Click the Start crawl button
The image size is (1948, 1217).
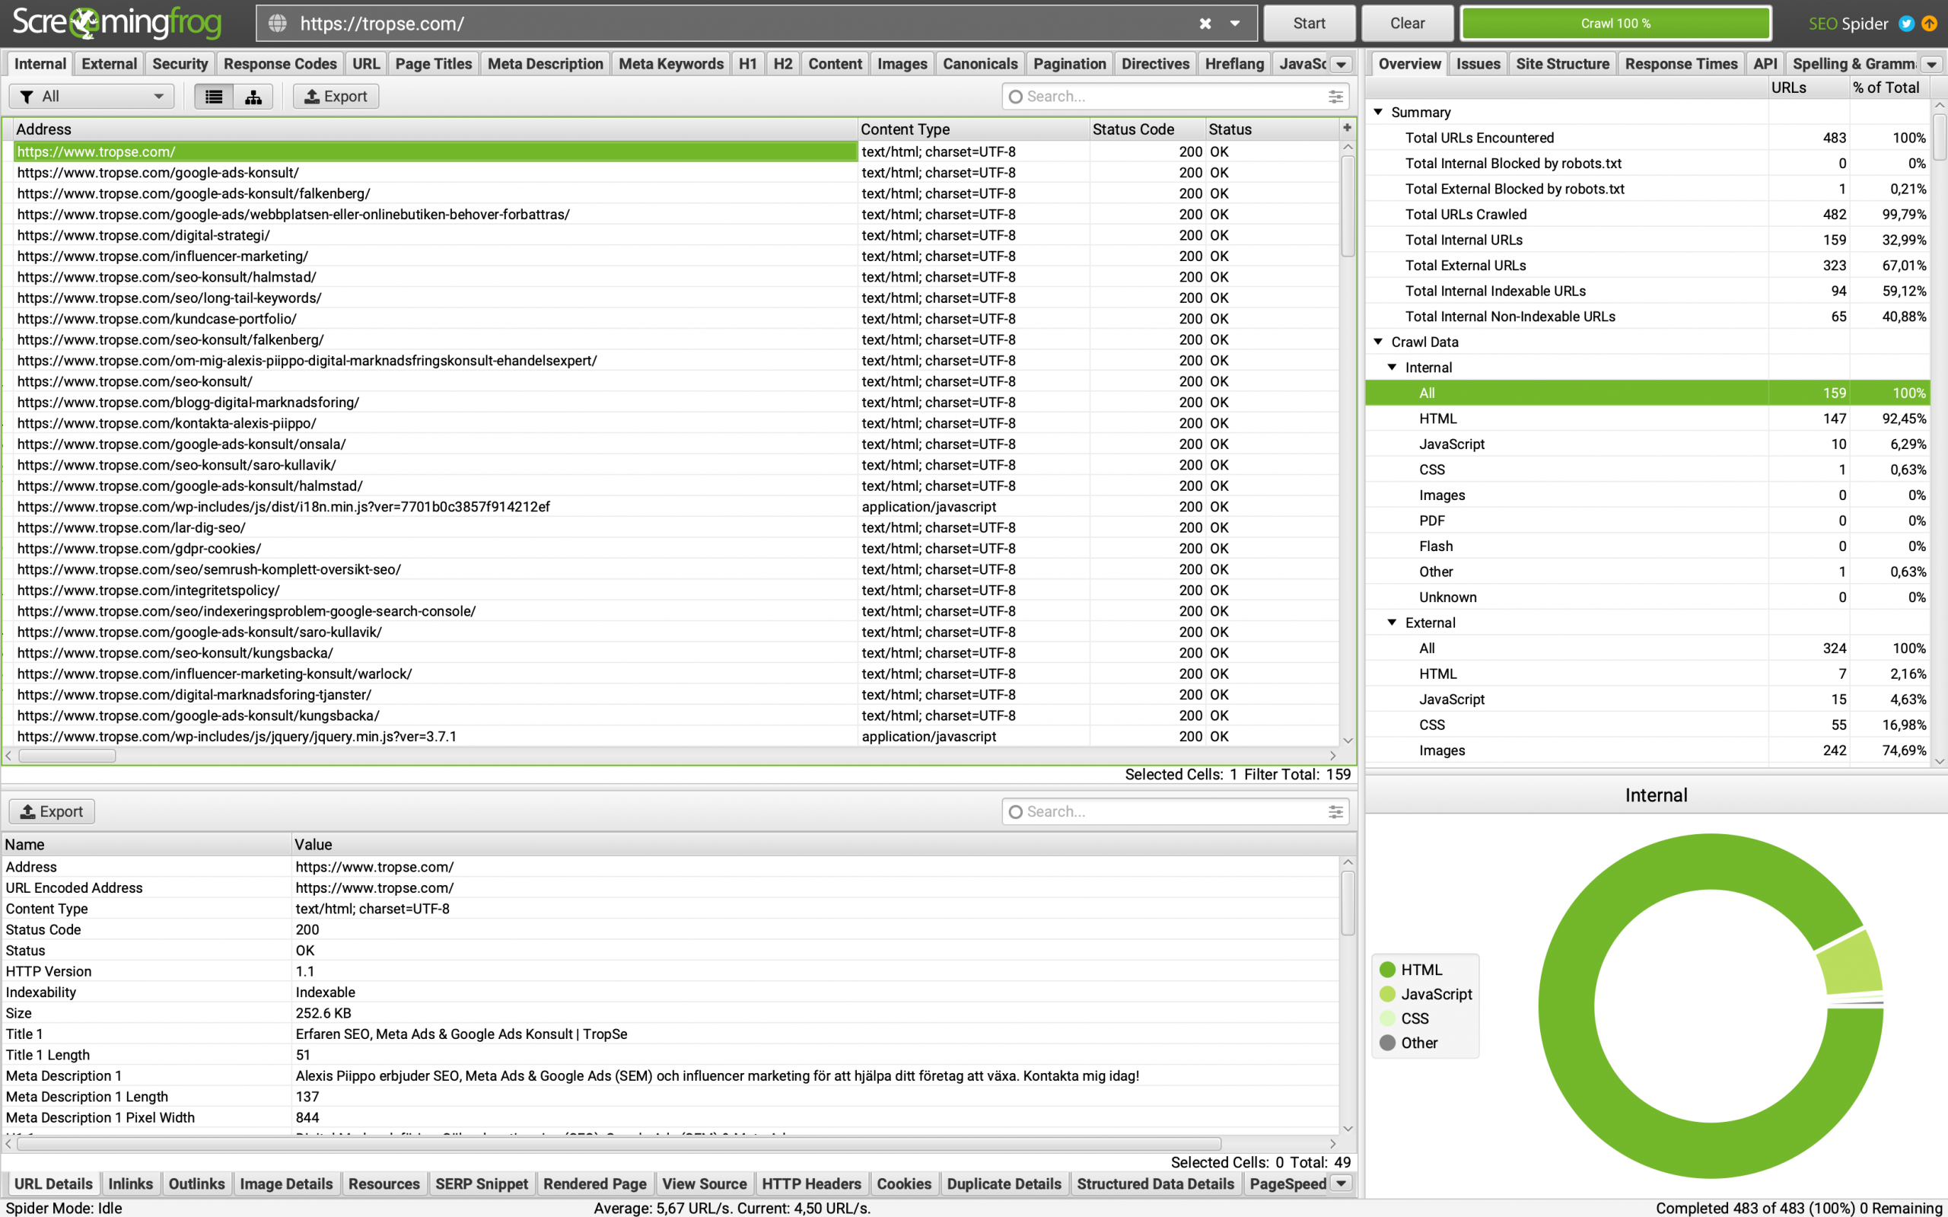(1309, 24)
